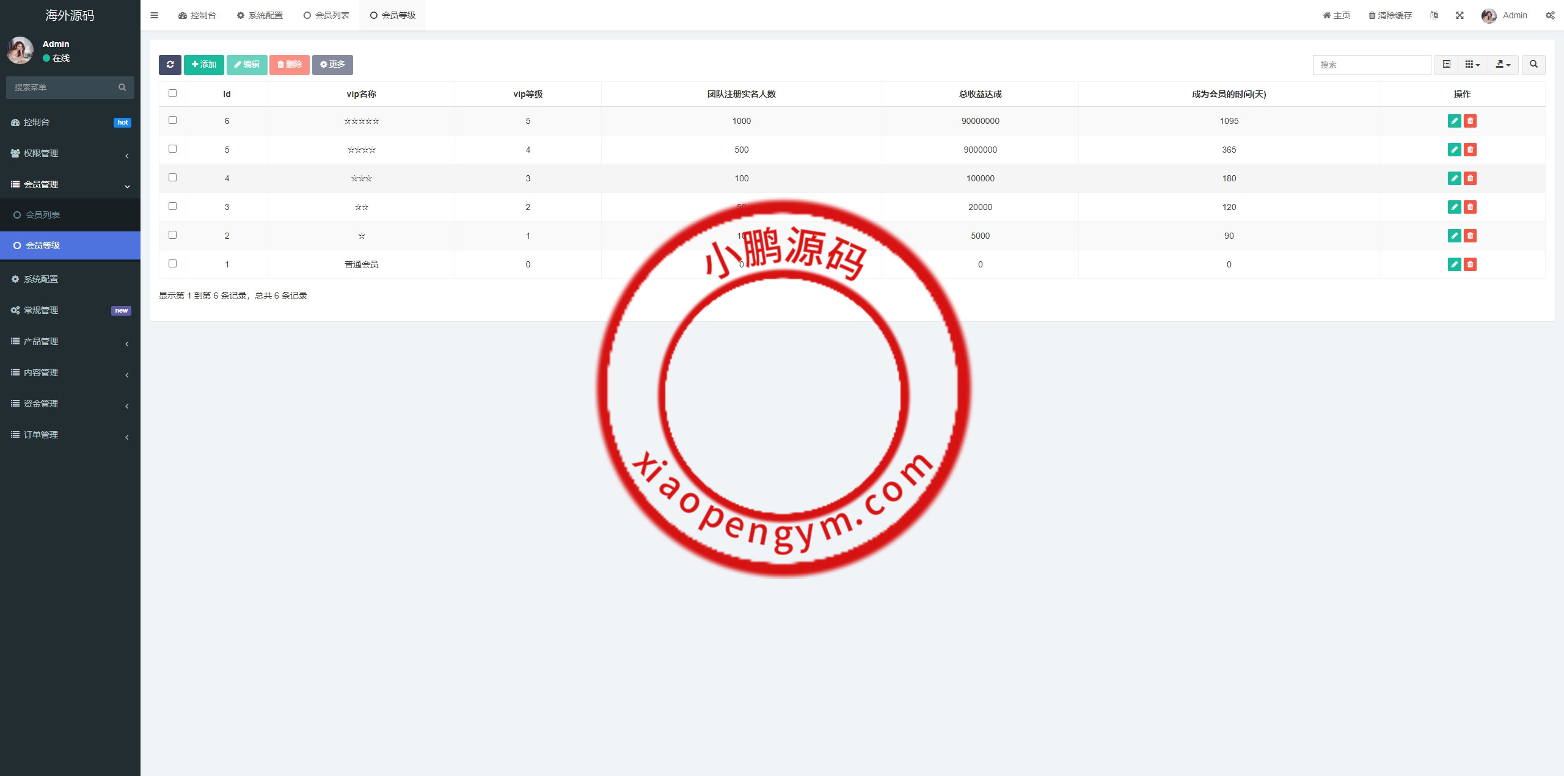Viewport: 1564px width, 776px height.
Task: Click the language switch icon in header
Action: [x=1434, y=15]
